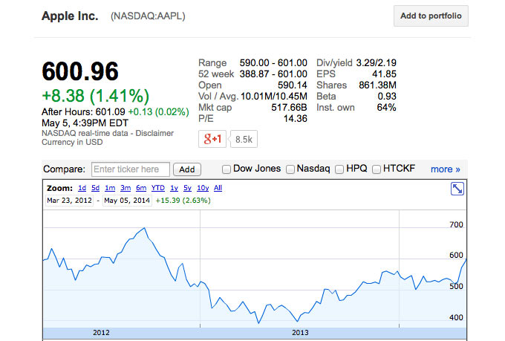The height and width of the screenshot is (341, 505).
Task: Set chart zoom to 1d
Action: 82,188
